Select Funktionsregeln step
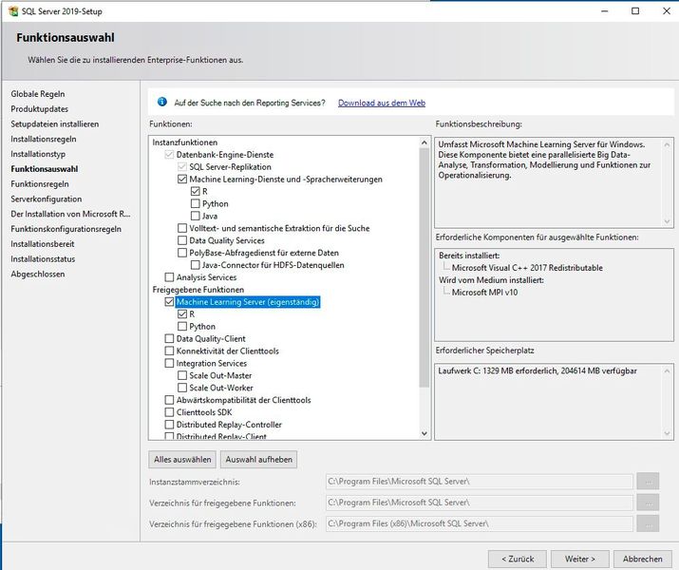The width and height of the screenshot is (679, 570). [40, 184]
